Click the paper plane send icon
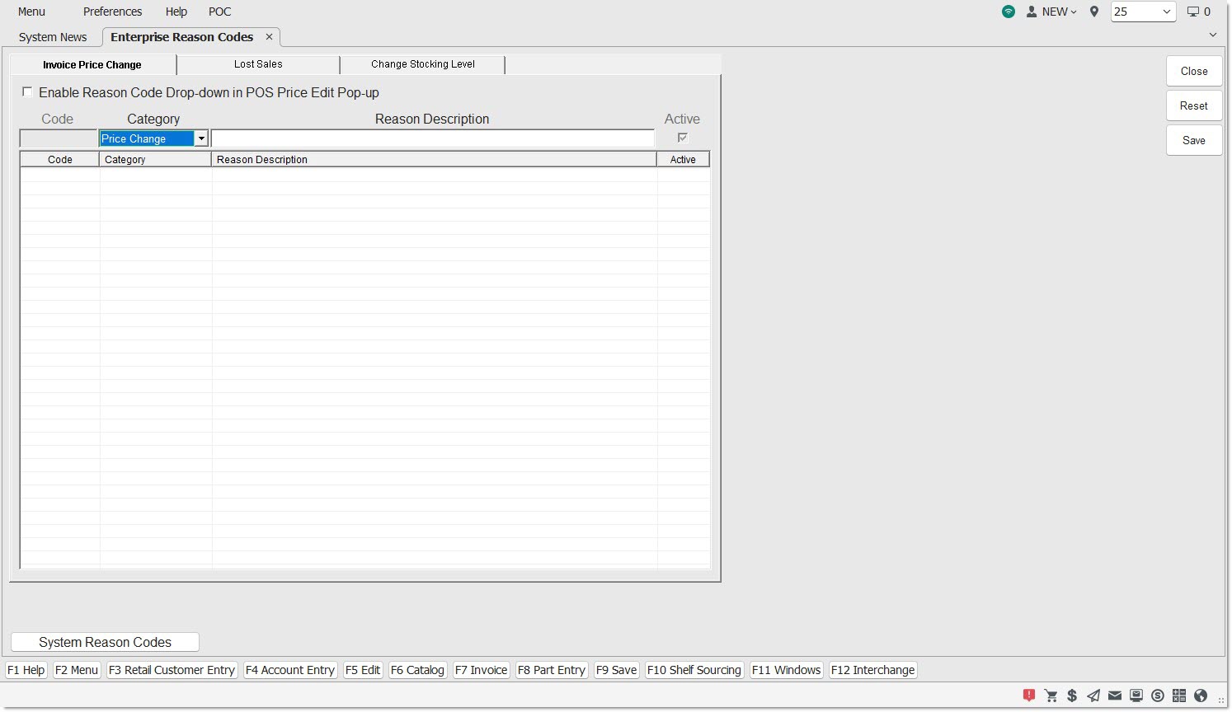The image size is (1232, 712). pyautogui.click(x=1093, y=696)
